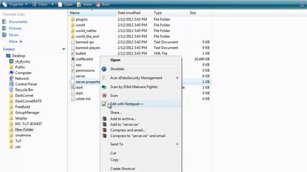Choose Shredder in context menu
307x172 pixels.
tap(141, 69)
